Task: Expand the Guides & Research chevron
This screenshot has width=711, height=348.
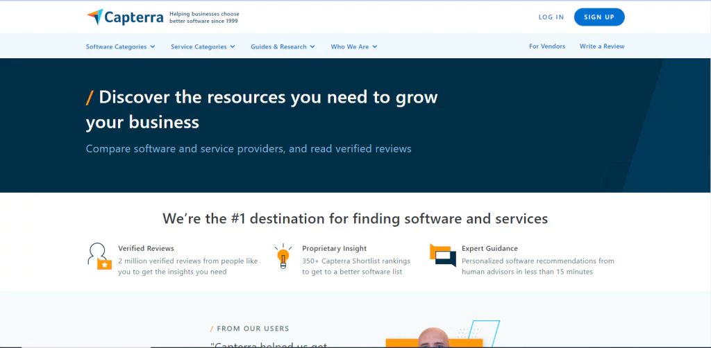Action: [312, 46]
